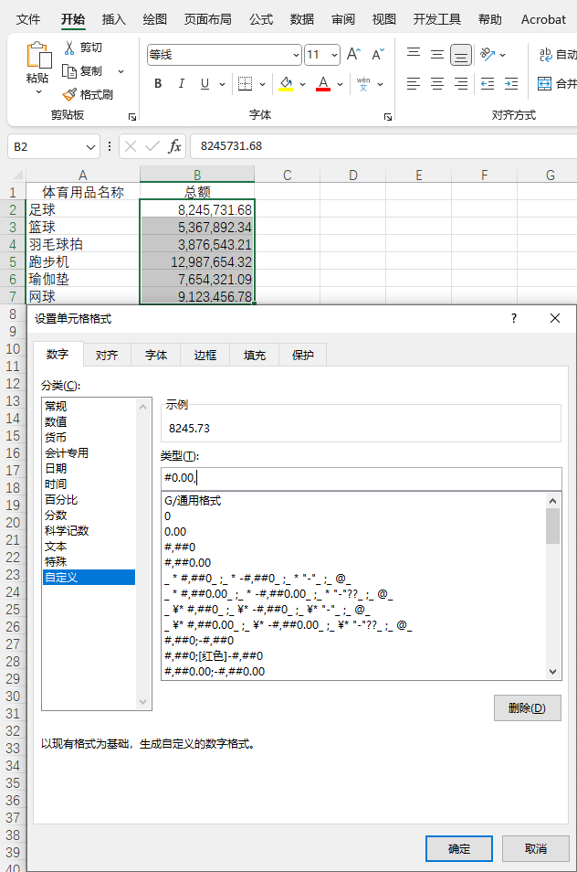Select 自定义 category
The height and width of the screenshot is (872, 577).
click(x=89, y=578)
